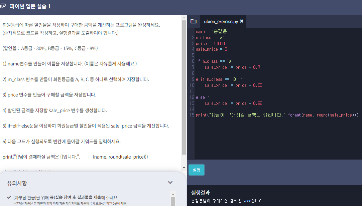
Task: Close the ubion_exercise.py editor tab
Action: (x=242, y=21)
